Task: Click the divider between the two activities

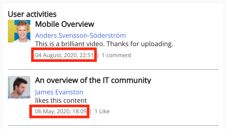Action: (x=113, y=69)
